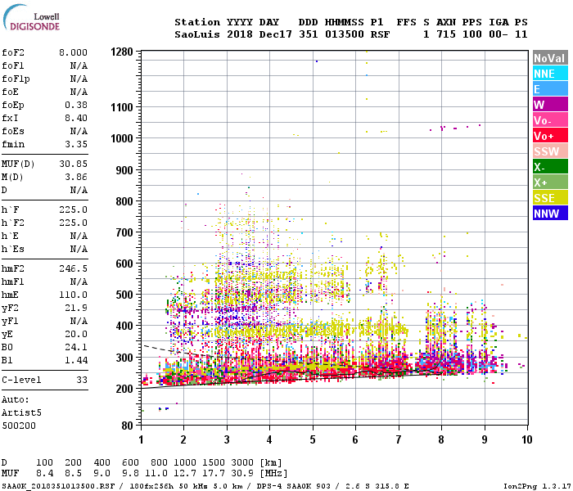Select the Vo- pink legend swatch
This screenshot has height=491, width=573.
[550, 120]
